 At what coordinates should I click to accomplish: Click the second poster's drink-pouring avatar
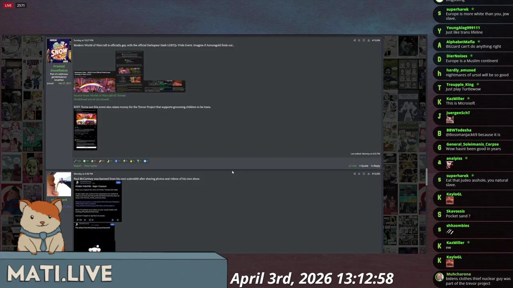coord(59,184)
